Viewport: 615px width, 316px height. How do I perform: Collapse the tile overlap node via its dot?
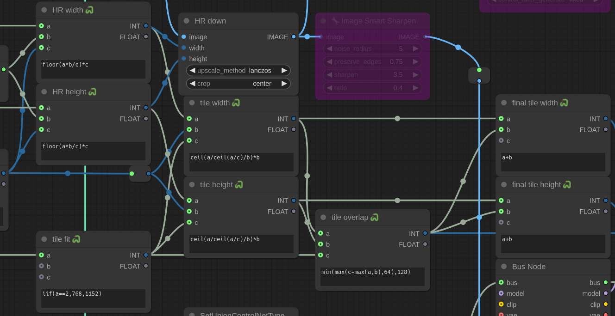click(323, 218)
